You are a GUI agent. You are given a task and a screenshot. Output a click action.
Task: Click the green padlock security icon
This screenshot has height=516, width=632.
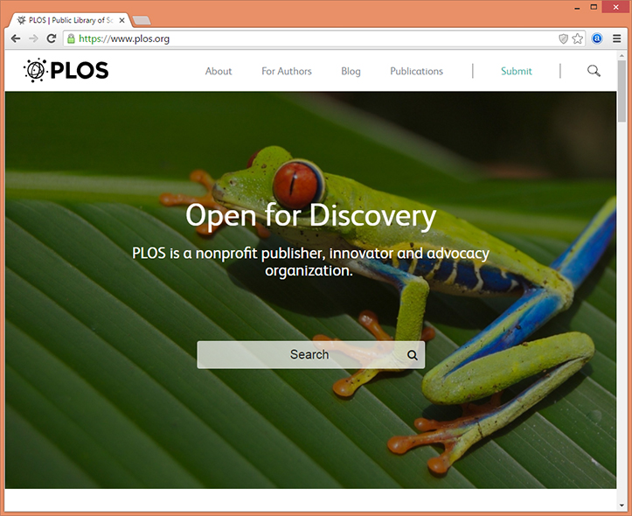pyautogui.click(x=71, y=38)
